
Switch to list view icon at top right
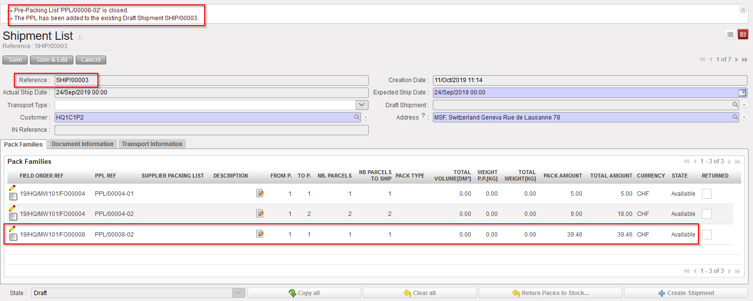click(x=730, y=34)
